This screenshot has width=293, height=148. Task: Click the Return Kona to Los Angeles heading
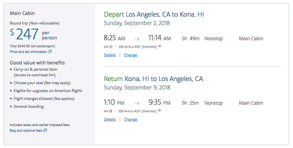[153, 79]
